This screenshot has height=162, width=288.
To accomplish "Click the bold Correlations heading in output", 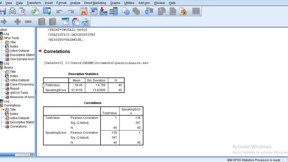I will point(57,51).
